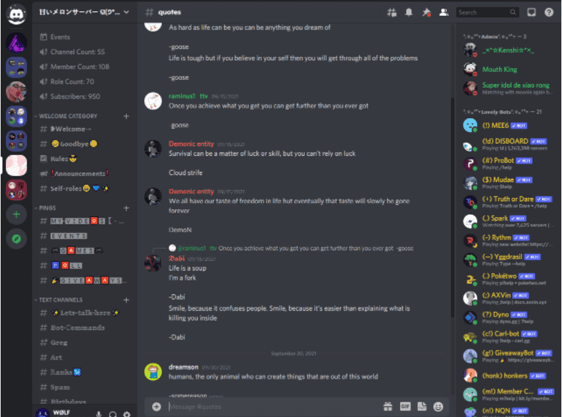
Task: Open the GIF picker
Action: click(405, 406)
